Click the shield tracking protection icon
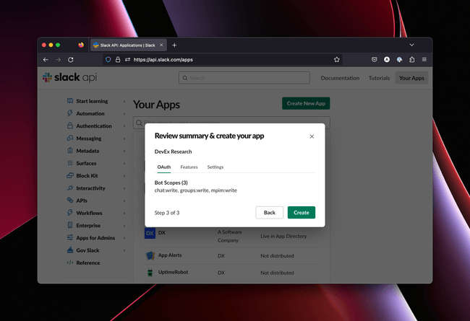This screenshot has height=321, width=470. pyautogui.click(x=108, y=60)
